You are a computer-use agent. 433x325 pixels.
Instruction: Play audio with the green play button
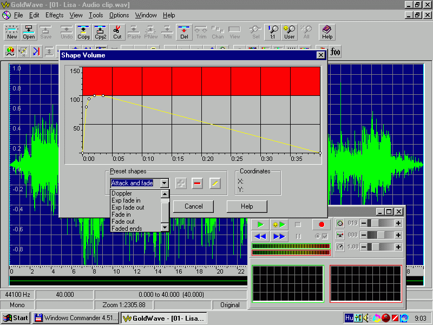260,224
